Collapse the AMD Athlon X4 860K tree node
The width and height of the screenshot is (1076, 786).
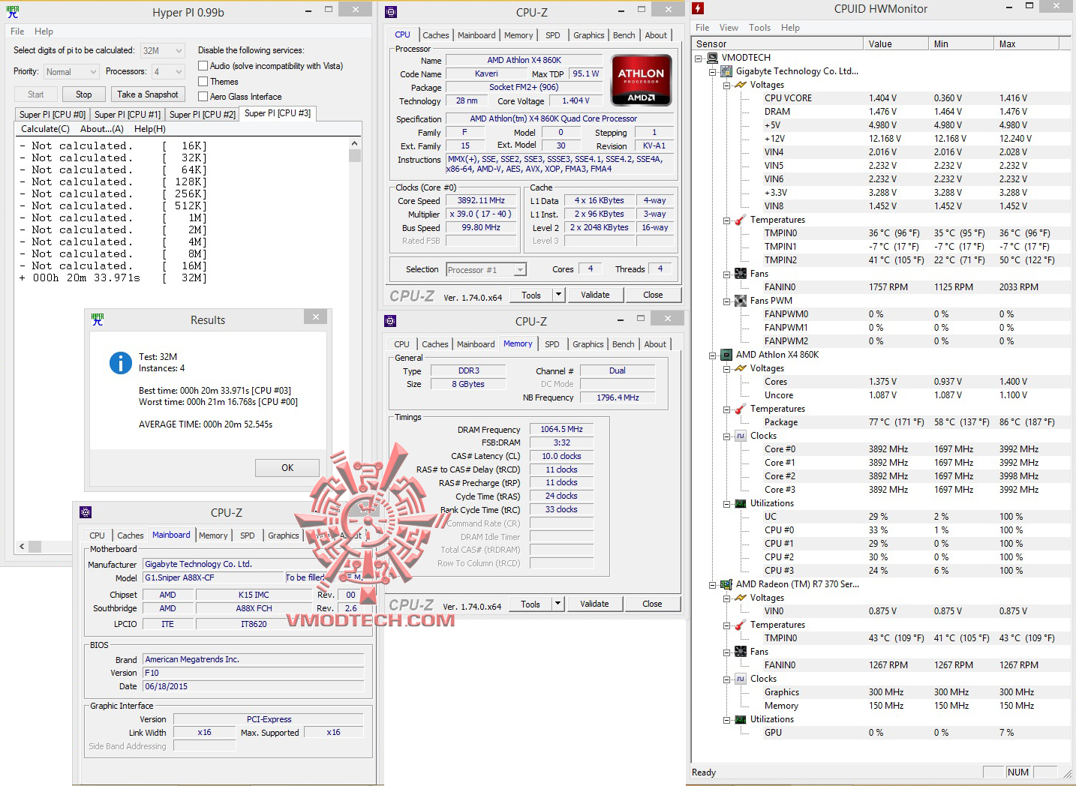click(x=713, y=355)
